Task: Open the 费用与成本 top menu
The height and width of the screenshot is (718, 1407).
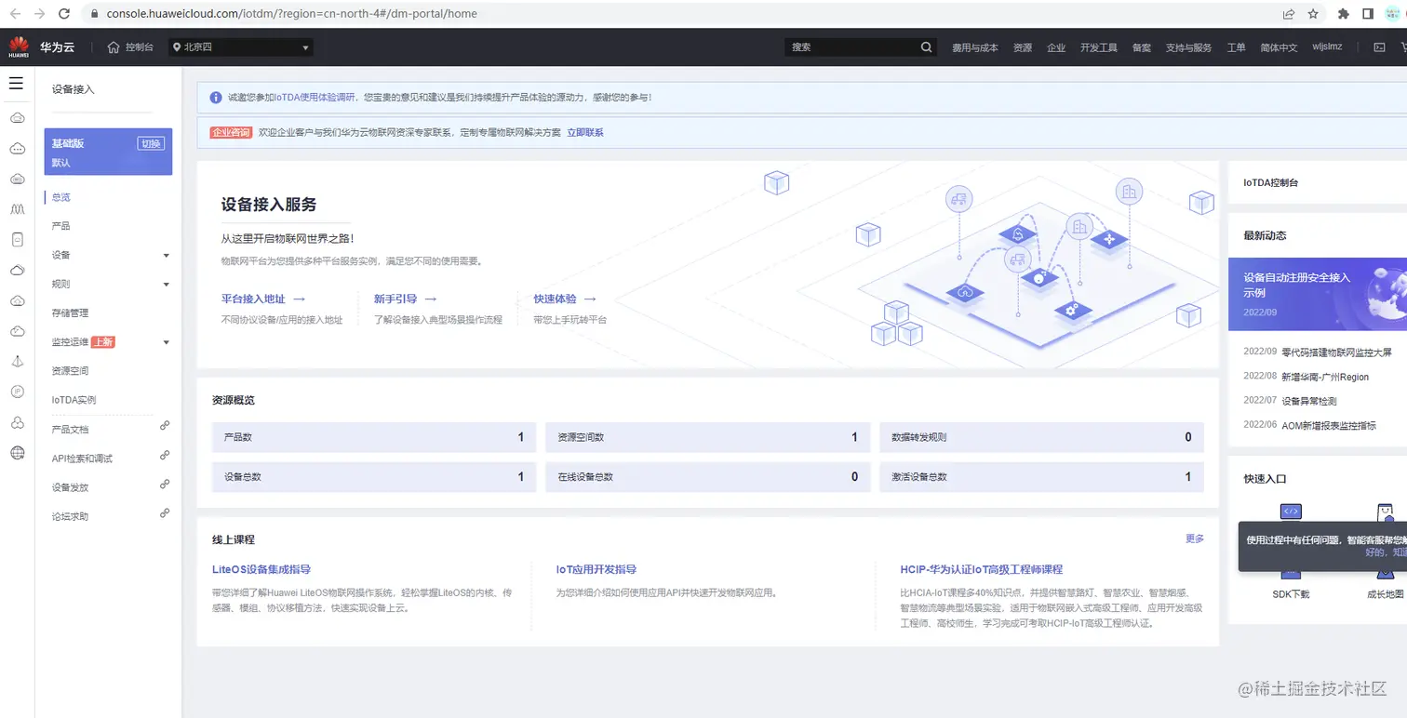Action: (974, 47)
